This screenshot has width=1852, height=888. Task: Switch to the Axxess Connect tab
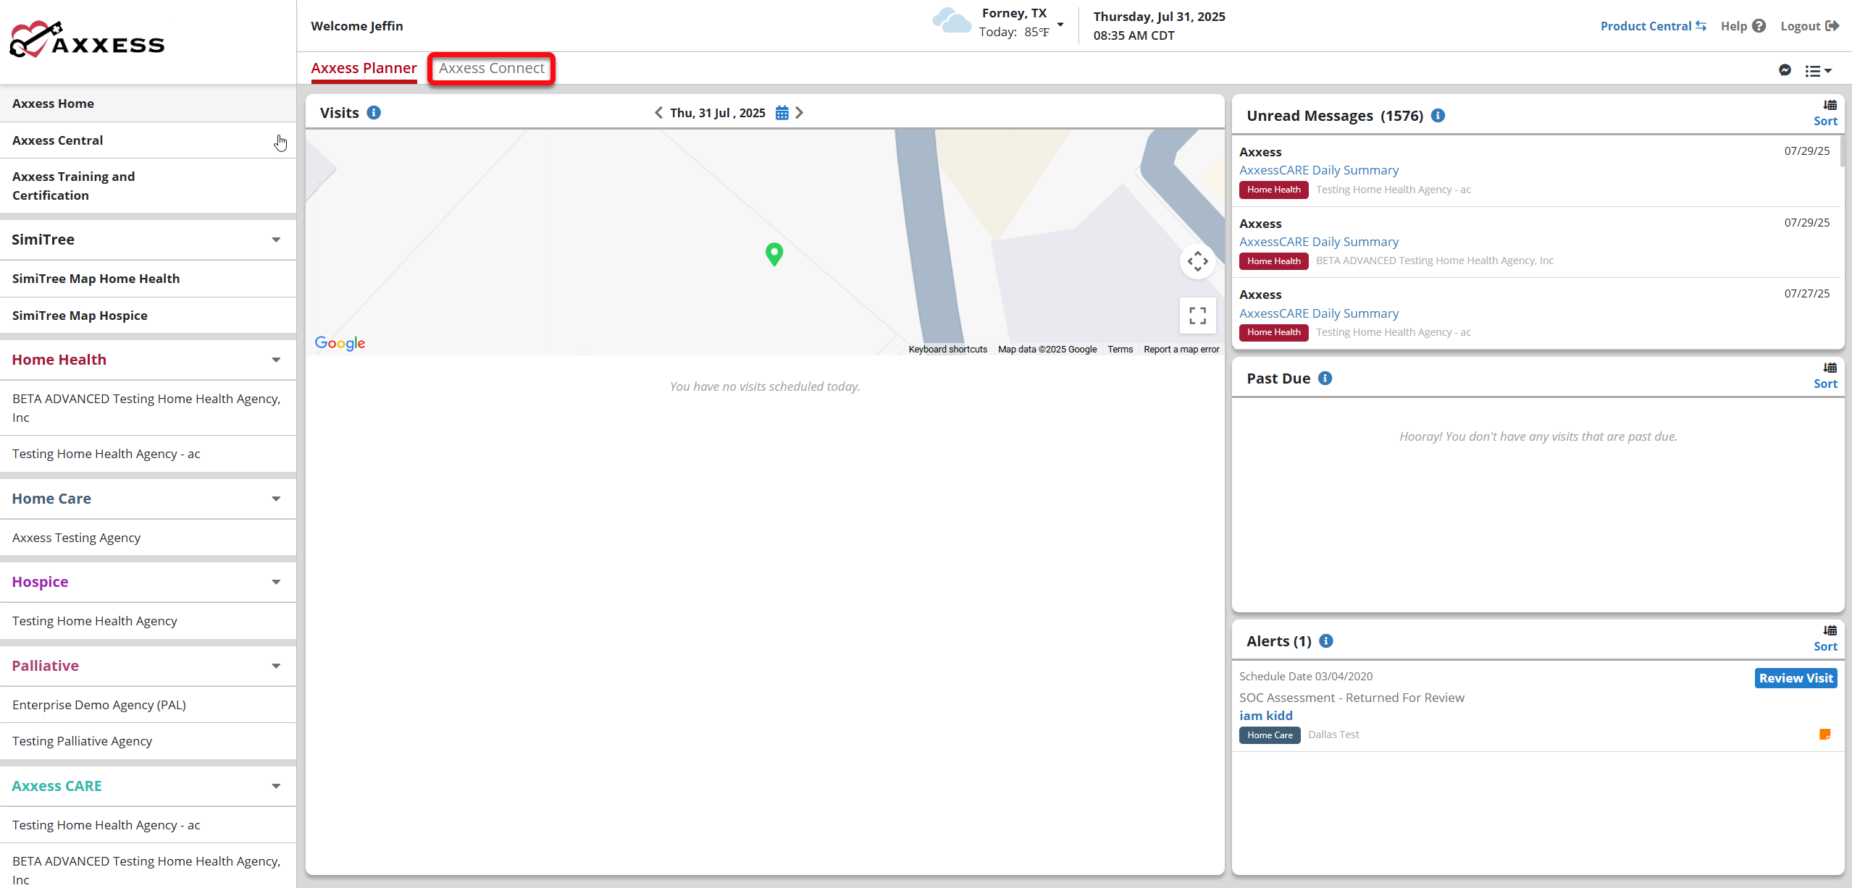tap(491, 68)
